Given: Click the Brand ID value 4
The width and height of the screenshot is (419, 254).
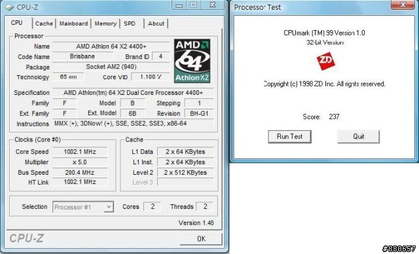Looking at the screenshot, I should (x=160, y=56).
